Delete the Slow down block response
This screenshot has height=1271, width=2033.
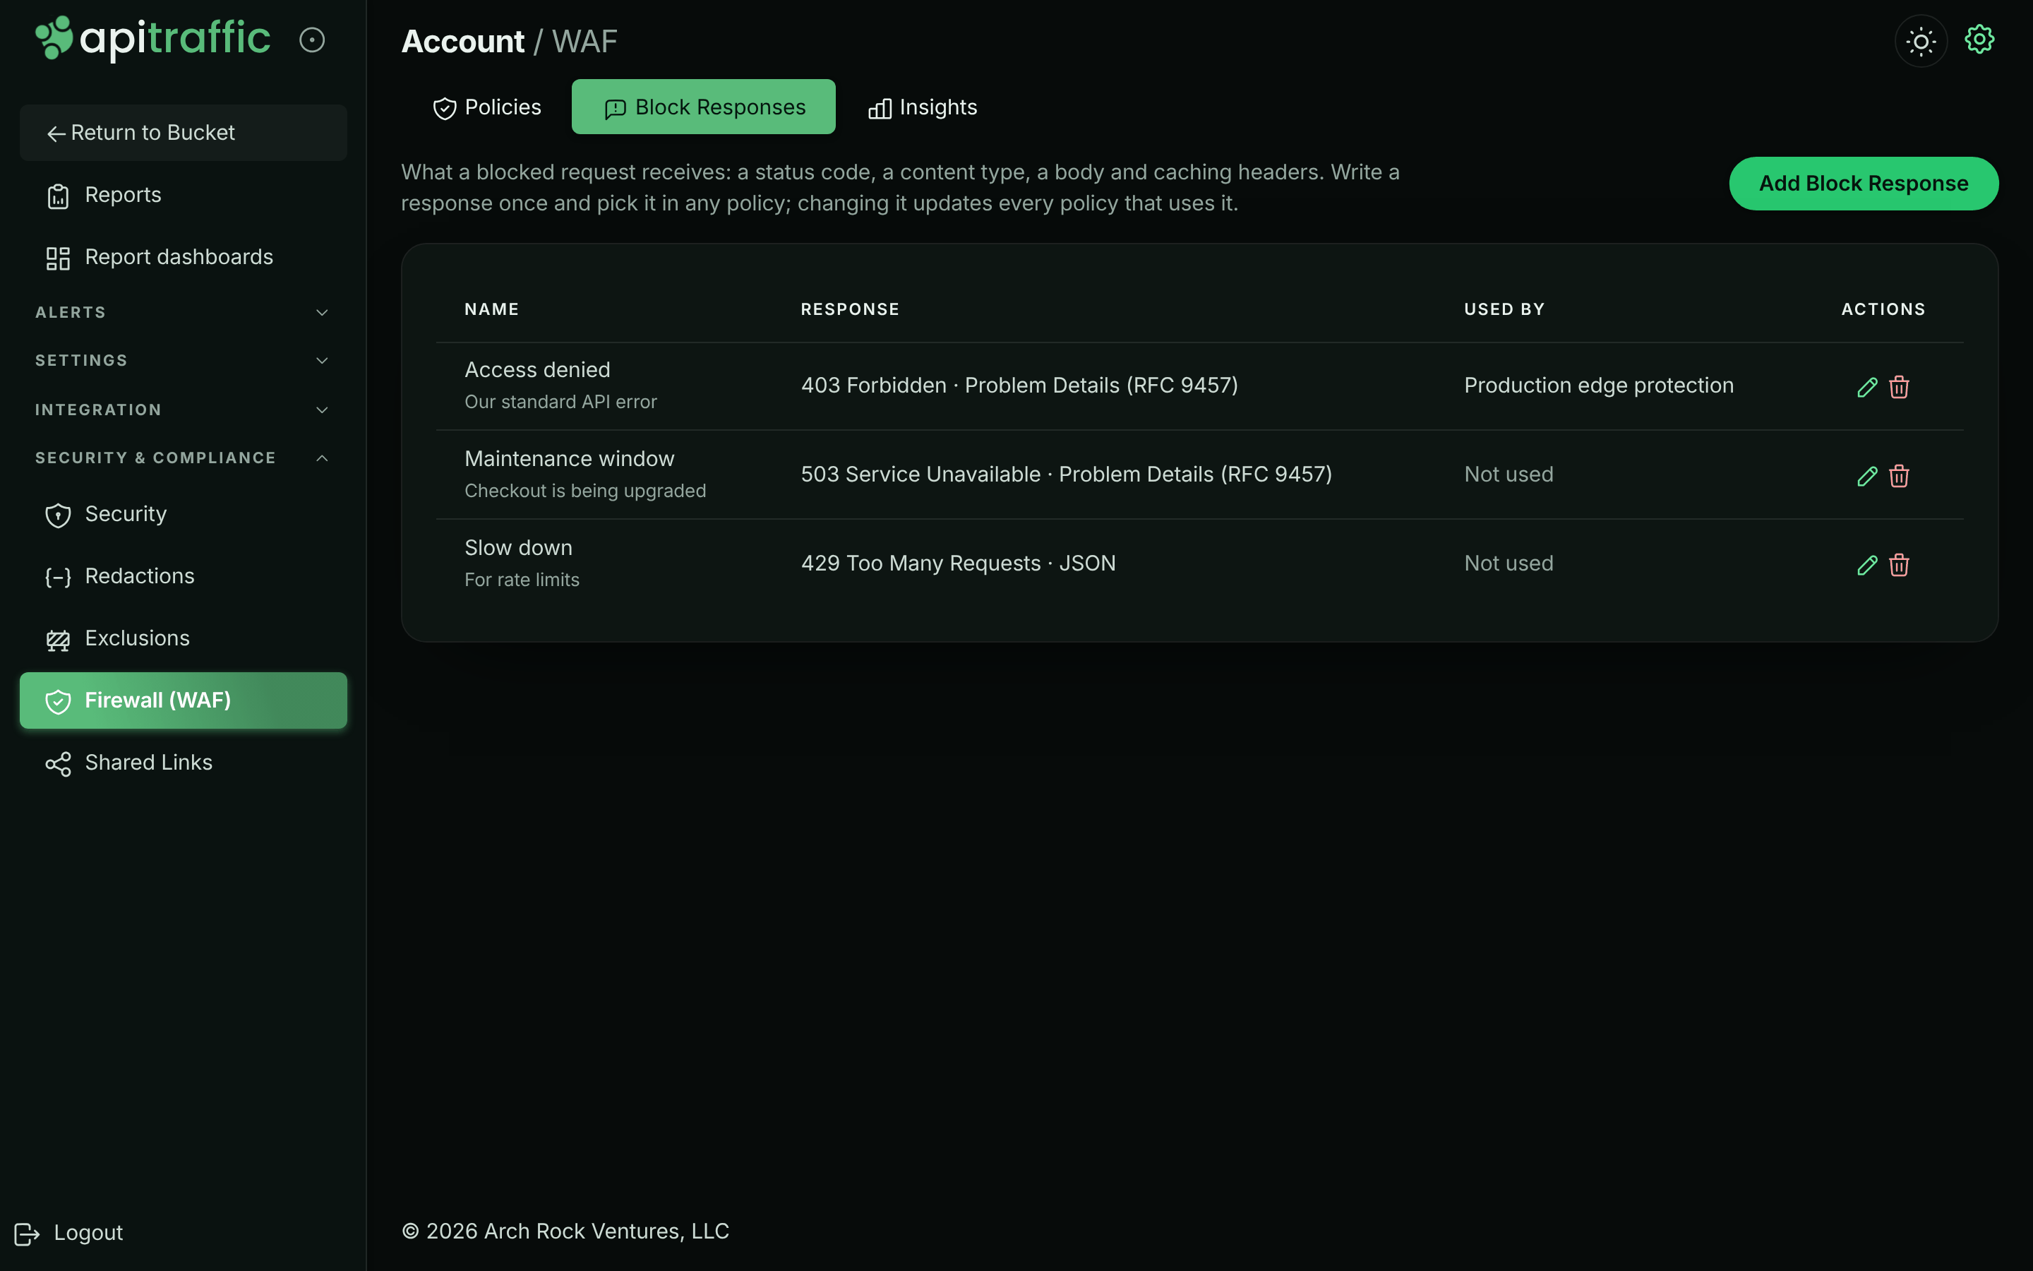(1899, 565)
